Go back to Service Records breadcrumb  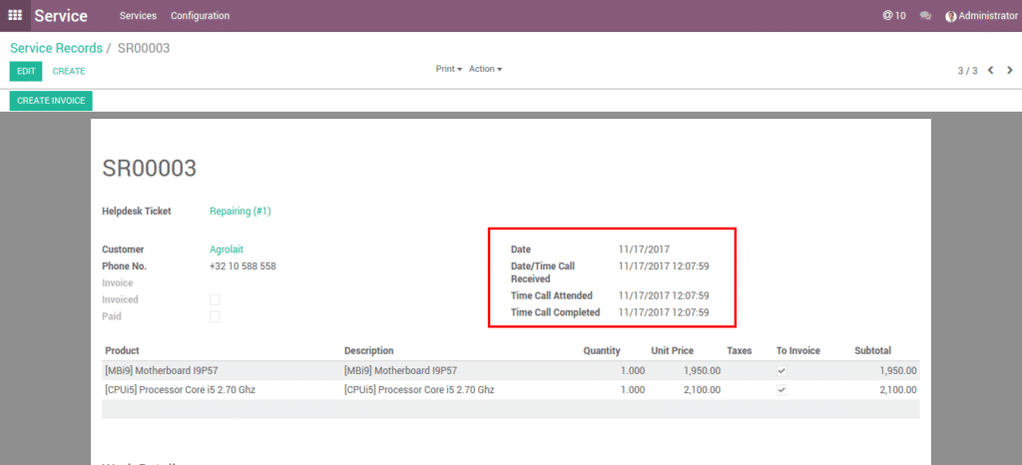56,48
